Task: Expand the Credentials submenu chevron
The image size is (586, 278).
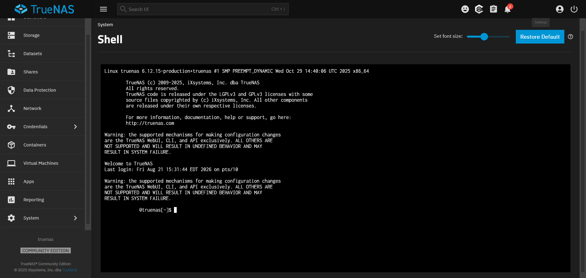Action: tap(75, 127)
